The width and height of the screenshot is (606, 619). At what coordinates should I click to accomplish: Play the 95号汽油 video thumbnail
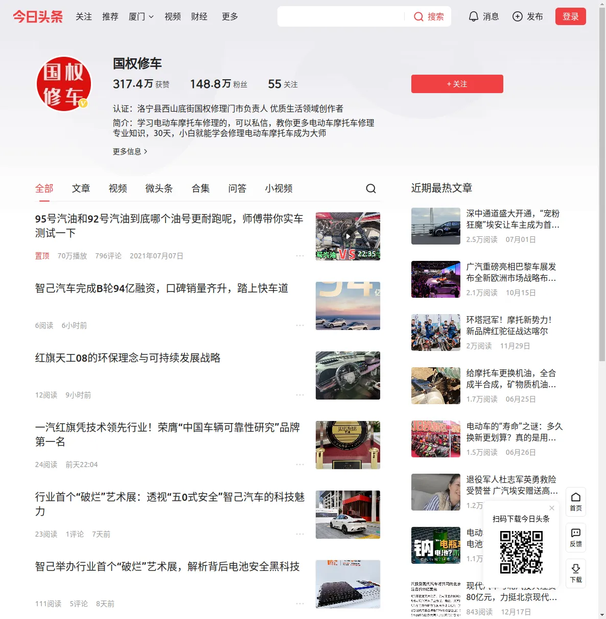[x=348, y=236]
